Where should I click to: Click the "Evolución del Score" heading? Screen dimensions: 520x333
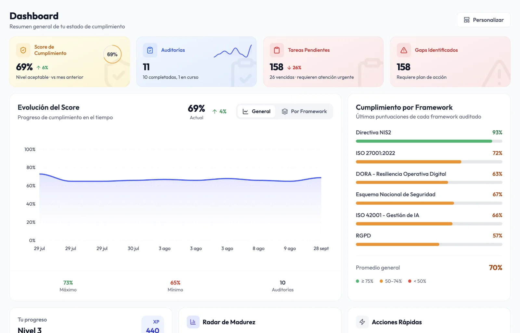tap(48, 108)
